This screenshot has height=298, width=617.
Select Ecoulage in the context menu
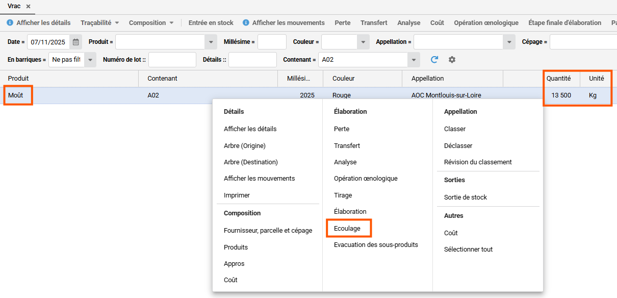coord(347,228)
